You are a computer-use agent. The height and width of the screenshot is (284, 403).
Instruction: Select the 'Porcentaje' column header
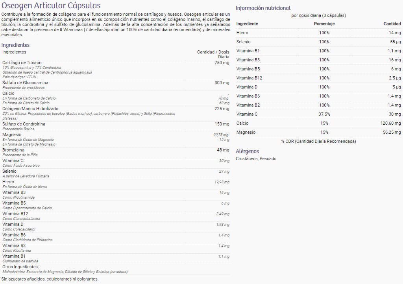point(324,24)
